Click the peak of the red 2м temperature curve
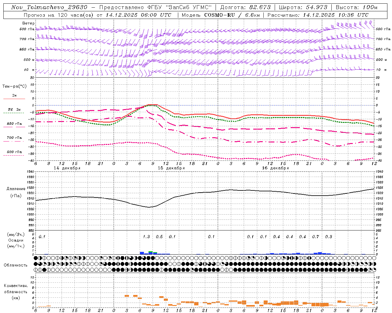Image resolution: width=392 pixels, height=313 pixels. pyautogui.click(x=152, y=105)
